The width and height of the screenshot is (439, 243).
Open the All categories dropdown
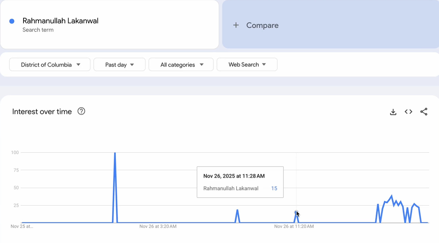(x=181, y=64)
